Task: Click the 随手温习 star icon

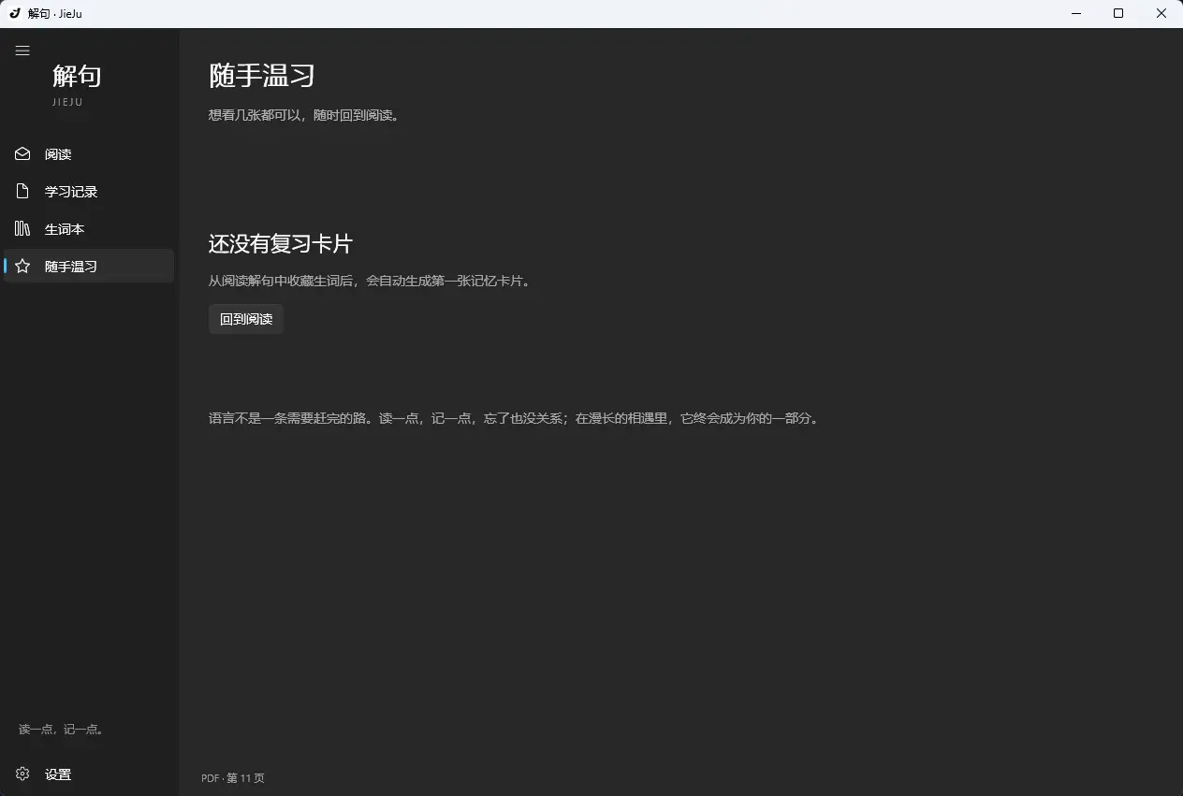Action: 22,266
